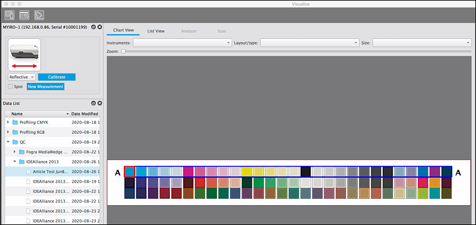
Task: Collapse the QC folder
Action: [8, 141]
